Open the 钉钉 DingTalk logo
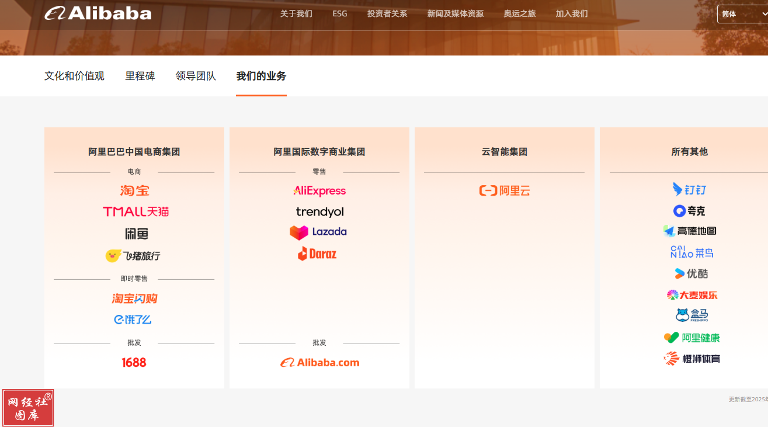The height and width of the screenshot is (427, 768). [x=690, y=189]
